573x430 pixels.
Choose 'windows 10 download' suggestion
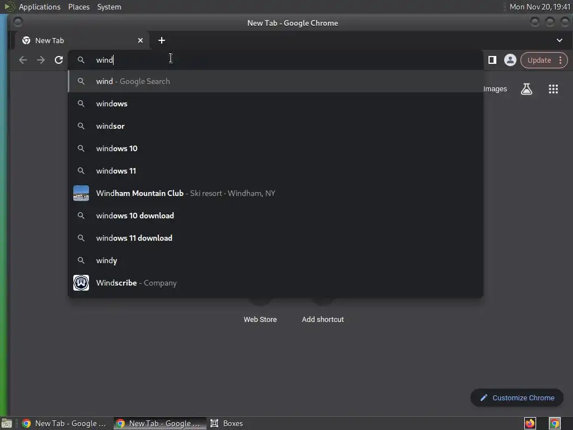click(x=276, y=216)
